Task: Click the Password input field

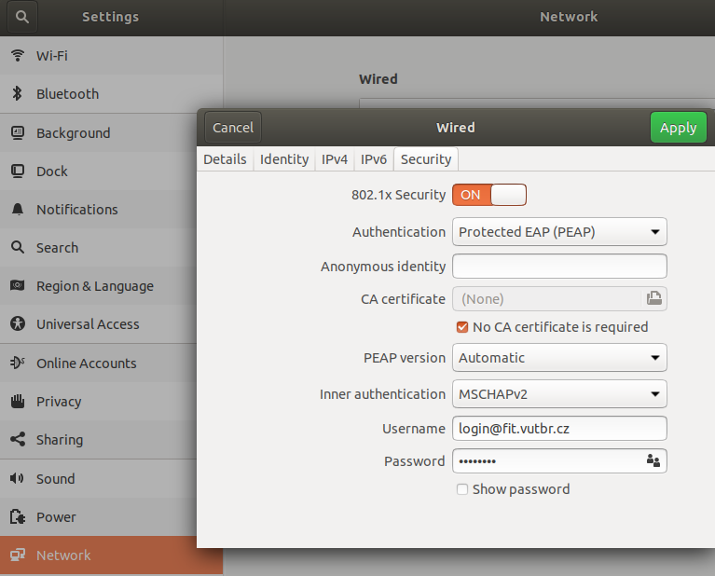Action: [x=559, y=460]
